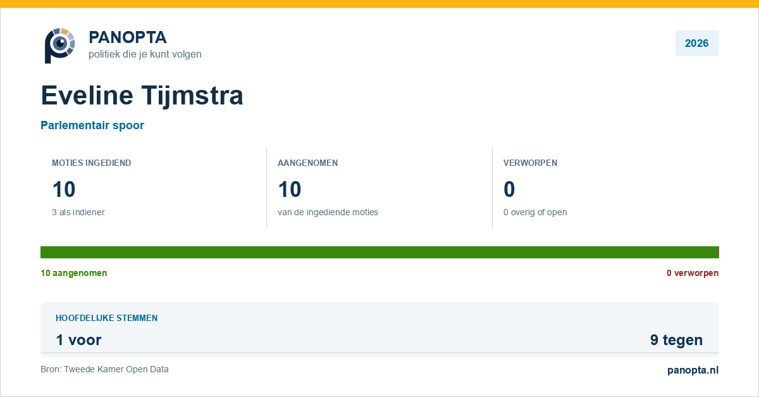
Task: Click the '0 verworpen' red label
Action: pos(693,273)
